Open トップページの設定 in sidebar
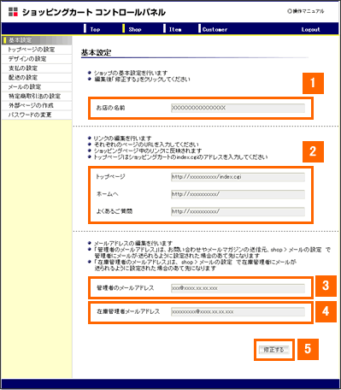Image resolution: width=341 pixels, height=390 pixels. click(x=37, y=50)
